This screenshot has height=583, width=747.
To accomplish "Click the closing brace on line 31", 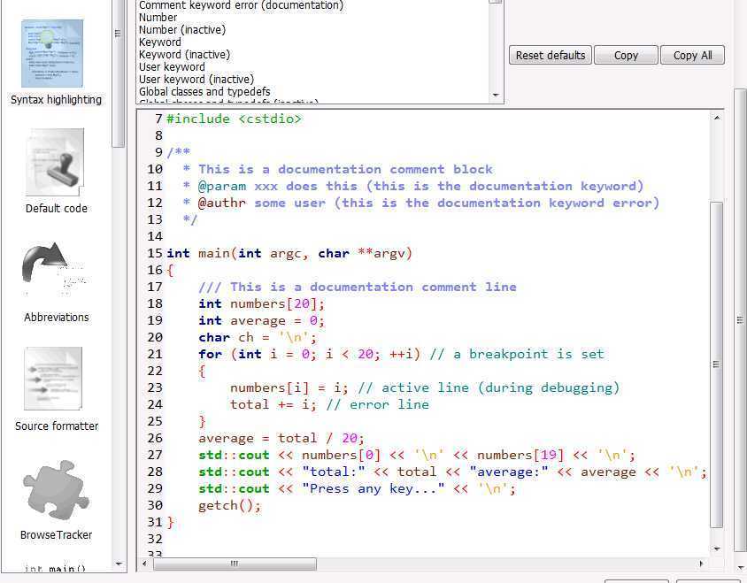I will (x=171, y=523).
